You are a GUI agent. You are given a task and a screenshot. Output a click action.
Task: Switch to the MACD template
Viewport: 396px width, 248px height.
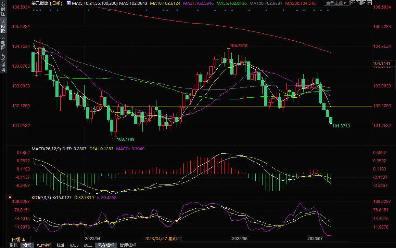[74, 245]
